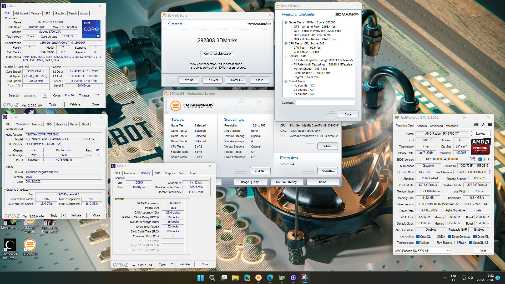
Task: Open taskbar Search
Action: (212, 278)
